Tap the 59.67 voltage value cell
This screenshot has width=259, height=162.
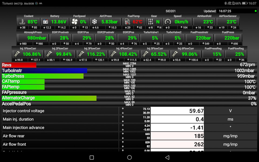click(177, 111)
